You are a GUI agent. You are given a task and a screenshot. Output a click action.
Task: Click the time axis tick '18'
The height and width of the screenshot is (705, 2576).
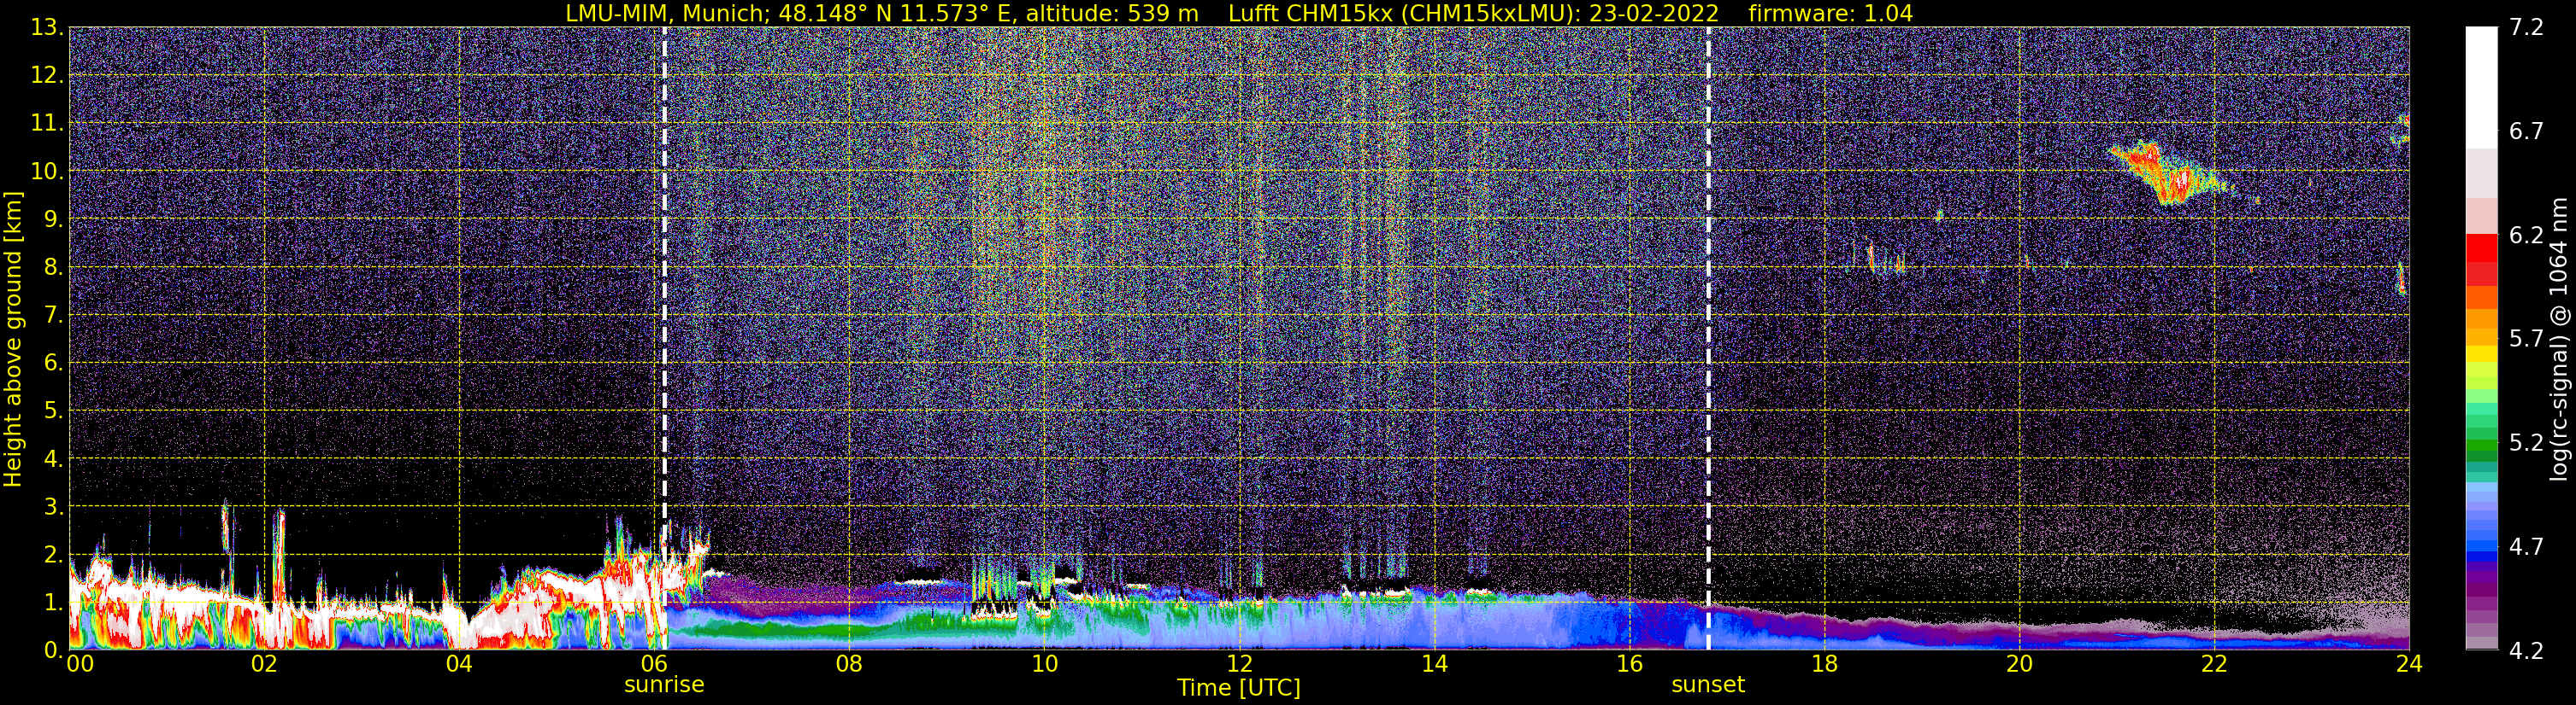point(1824,664)
